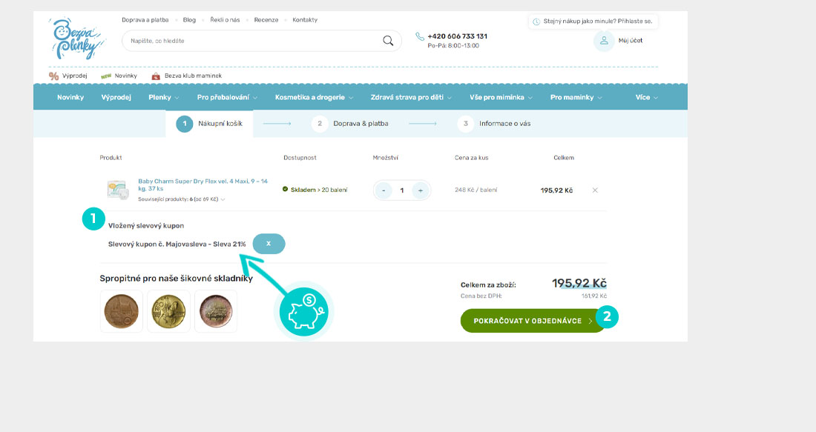Increase quantity with plus button
This screenshot has width=816, height=432.
421,190
